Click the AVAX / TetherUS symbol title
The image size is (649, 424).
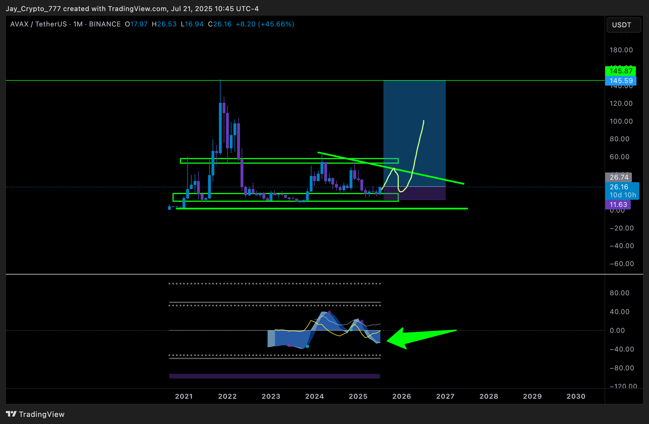(x=38, y=24)
